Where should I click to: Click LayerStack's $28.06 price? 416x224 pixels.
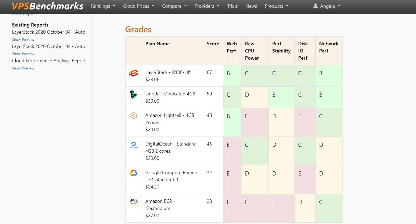(x=152, y=80)
